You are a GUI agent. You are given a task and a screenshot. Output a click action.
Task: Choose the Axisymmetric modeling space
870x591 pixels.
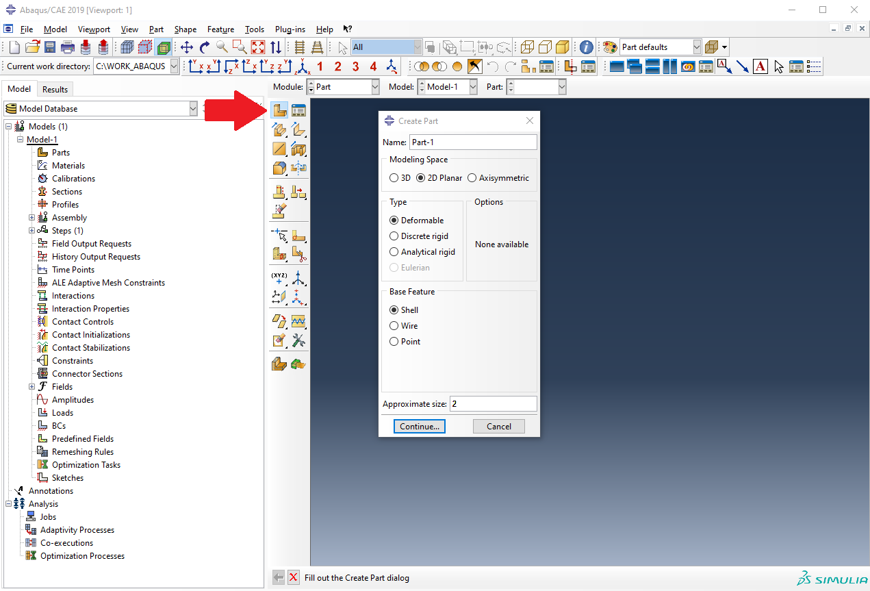(472, 178)
